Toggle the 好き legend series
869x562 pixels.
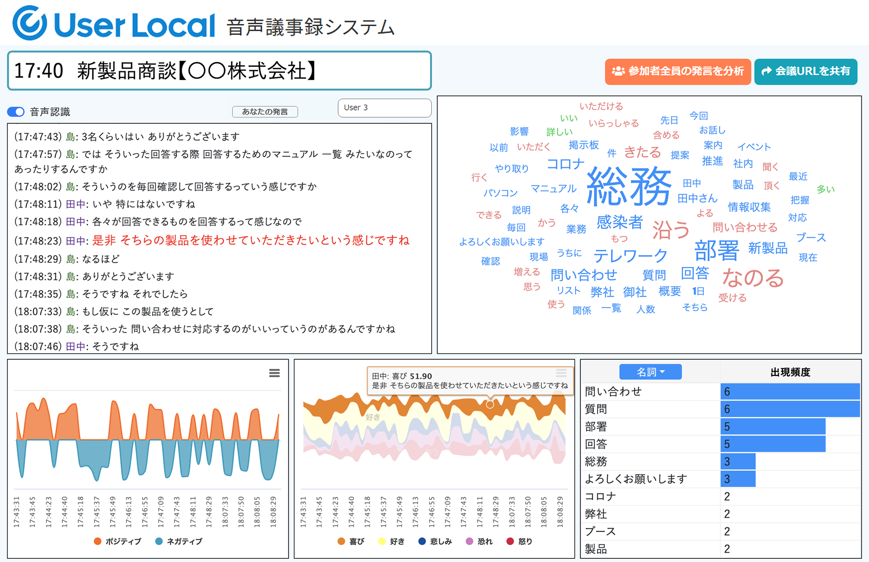point(392,541)
